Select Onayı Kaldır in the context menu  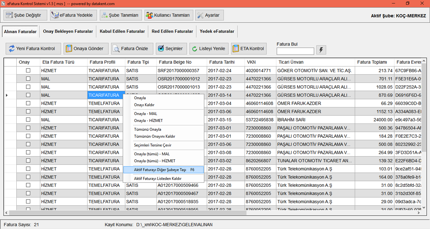[164, 105]
